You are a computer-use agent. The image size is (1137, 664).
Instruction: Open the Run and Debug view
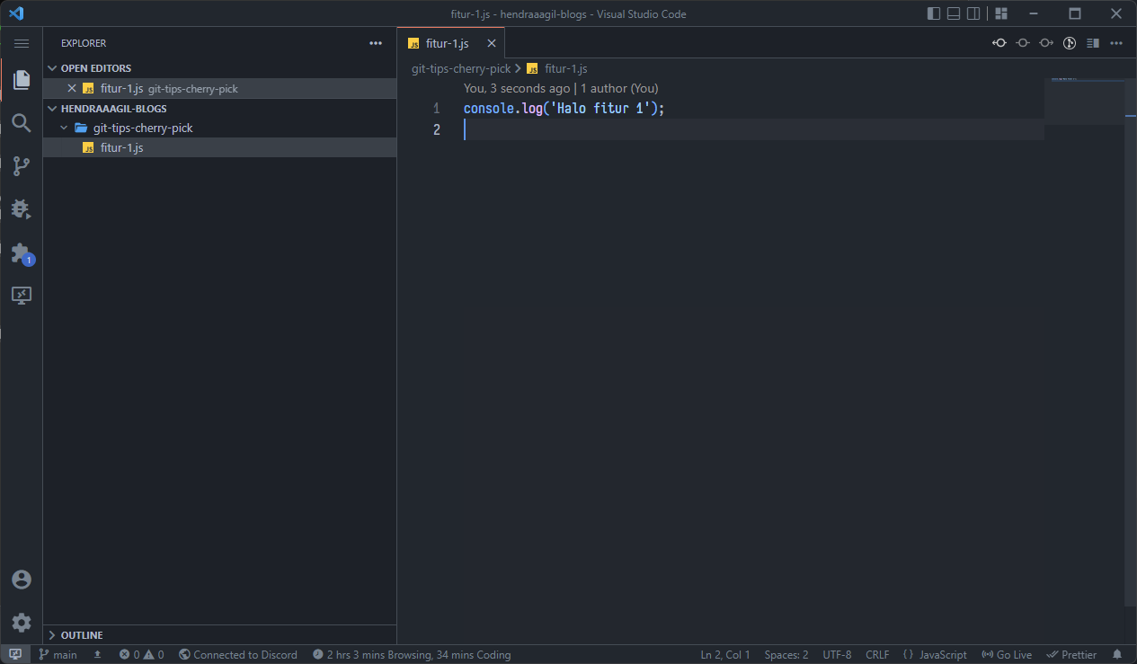(x=22, y=208)
